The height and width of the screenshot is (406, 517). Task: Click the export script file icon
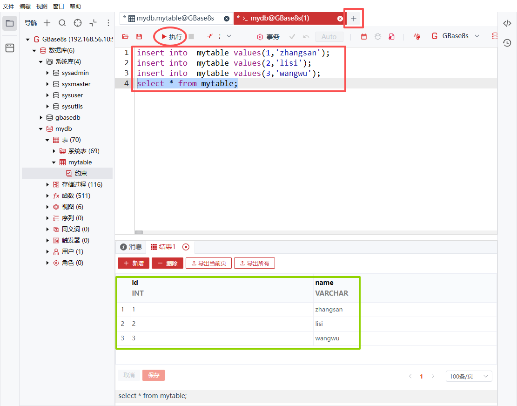(x=391, y=37)
